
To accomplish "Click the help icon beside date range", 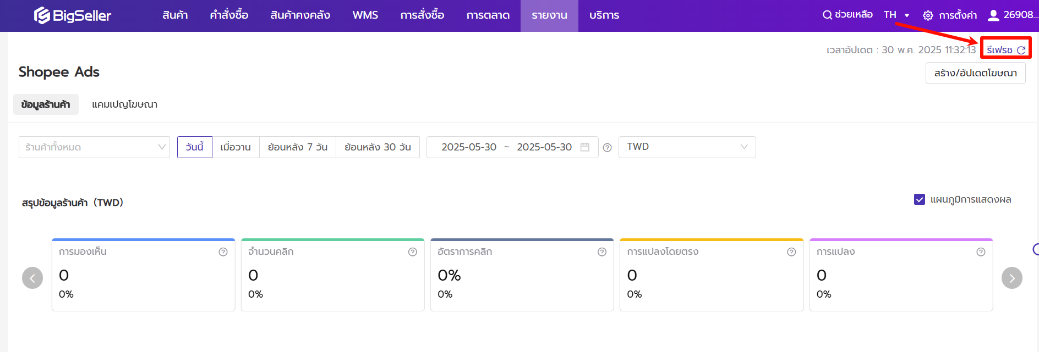I will pos(608,148).
